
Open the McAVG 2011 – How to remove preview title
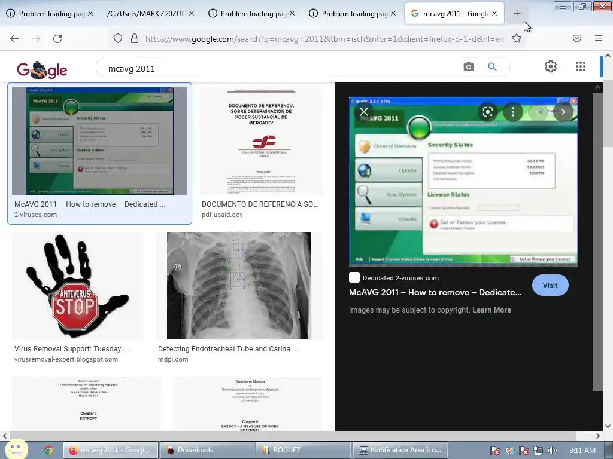(x=435, y=292)
